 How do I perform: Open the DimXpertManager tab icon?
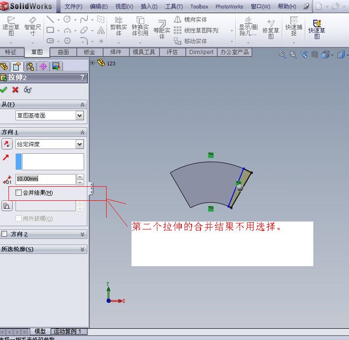click(x=43, y=66)
